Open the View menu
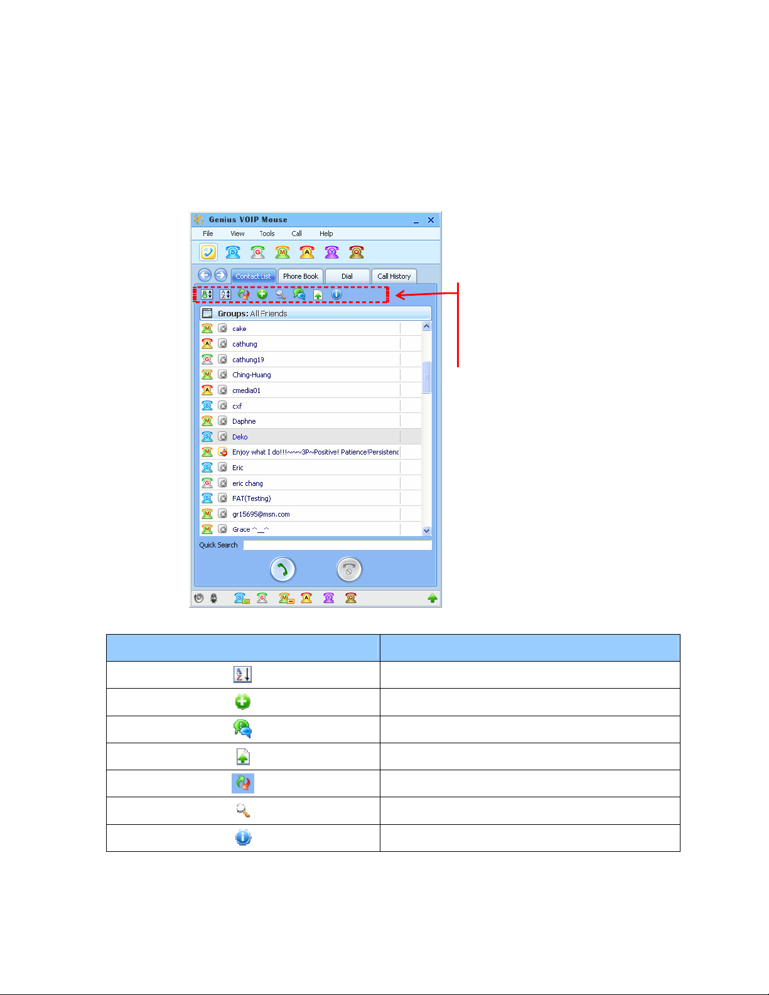The image size is (769, 995). click(237, 234)
